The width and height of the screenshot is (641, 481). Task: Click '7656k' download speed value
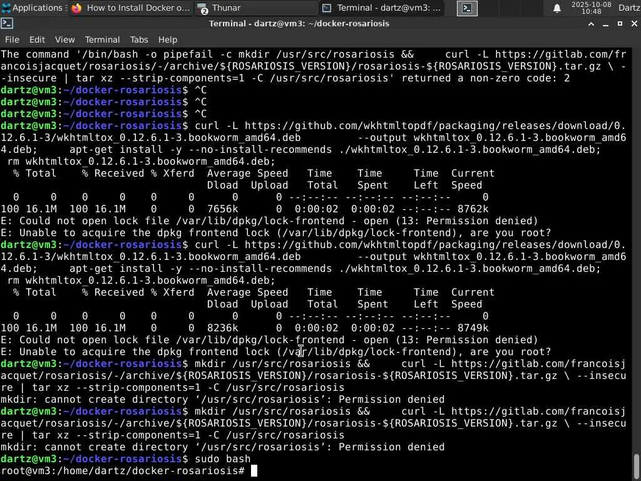pos(222,209)
